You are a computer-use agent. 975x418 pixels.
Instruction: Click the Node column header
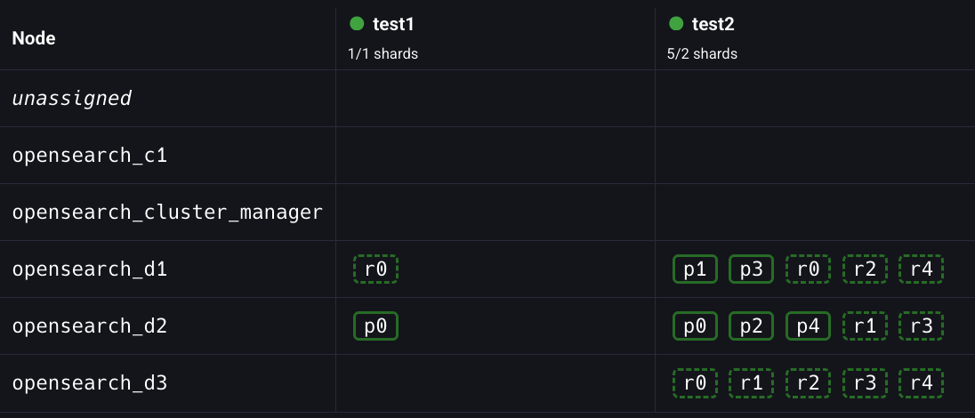click(34, 38)
